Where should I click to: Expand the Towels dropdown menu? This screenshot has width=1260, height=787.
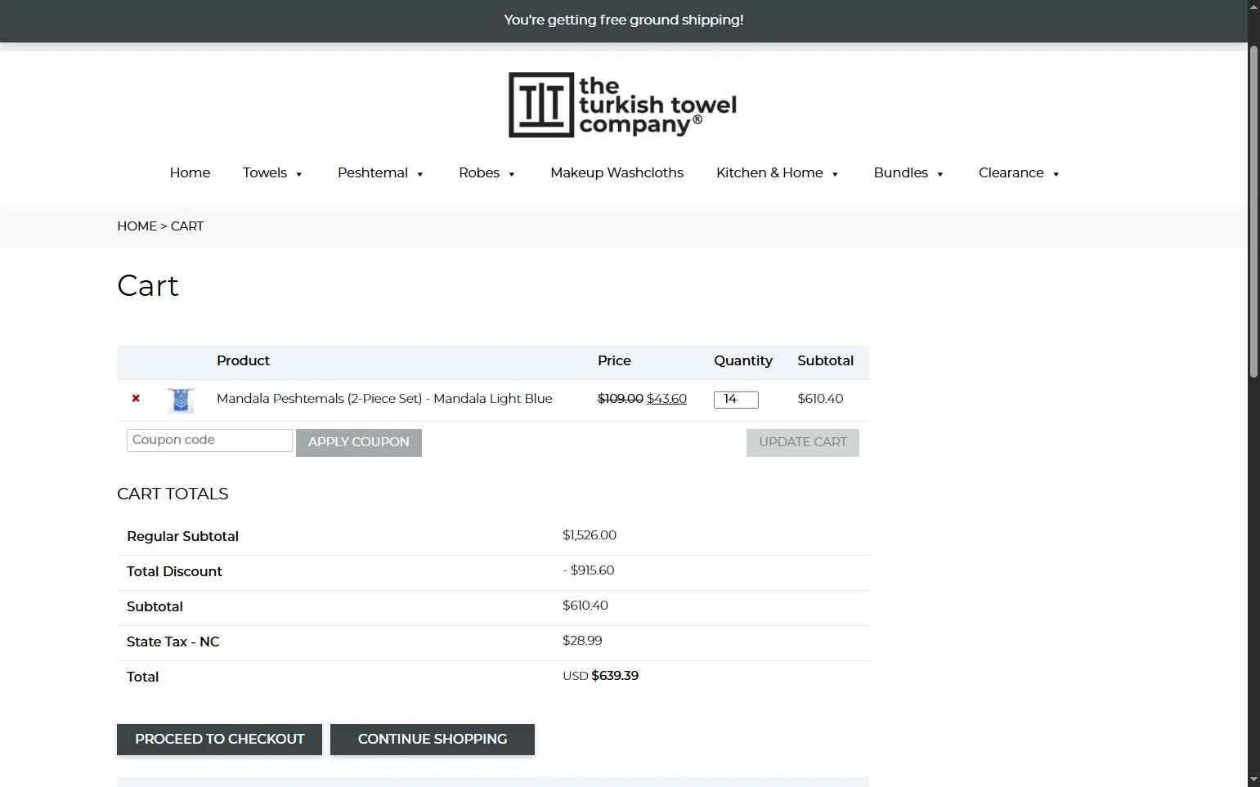(272, 172)
